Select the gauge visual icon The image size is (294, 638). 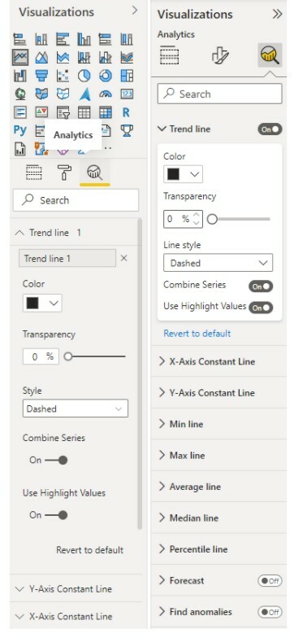106,94
